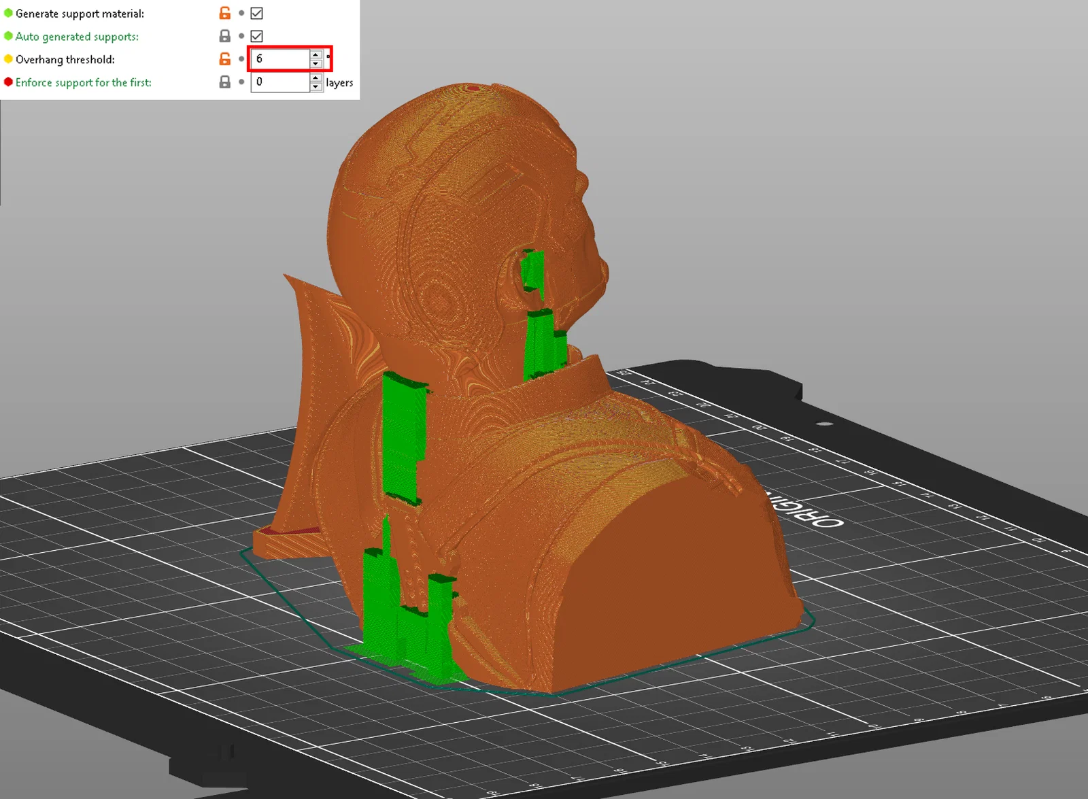Click the "Auto generated supports:" label

(x=77, y=37)
